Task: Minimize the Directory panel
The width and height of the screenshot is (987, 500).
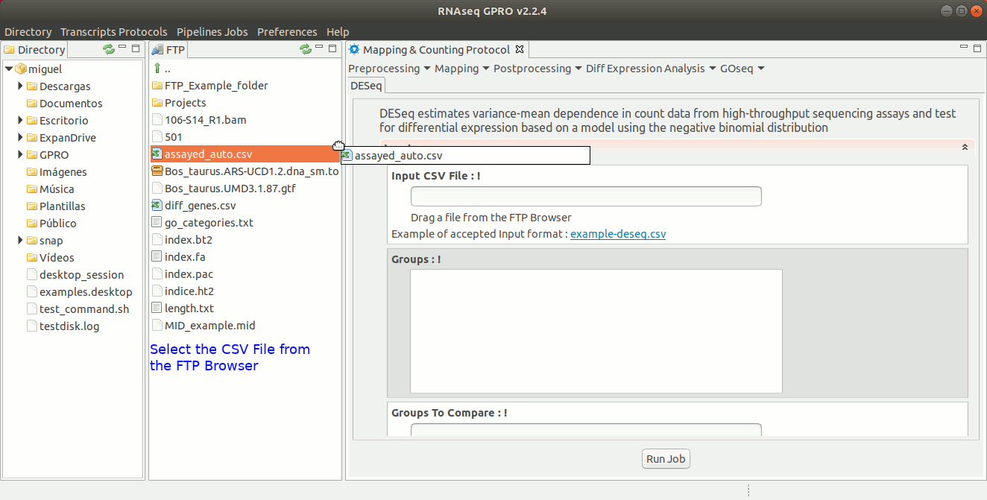Action: tap(122, 48)
